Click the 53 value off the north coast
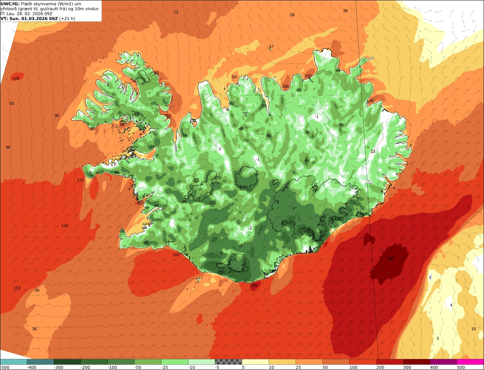The image size is (484, 370). tap(234, 77)
